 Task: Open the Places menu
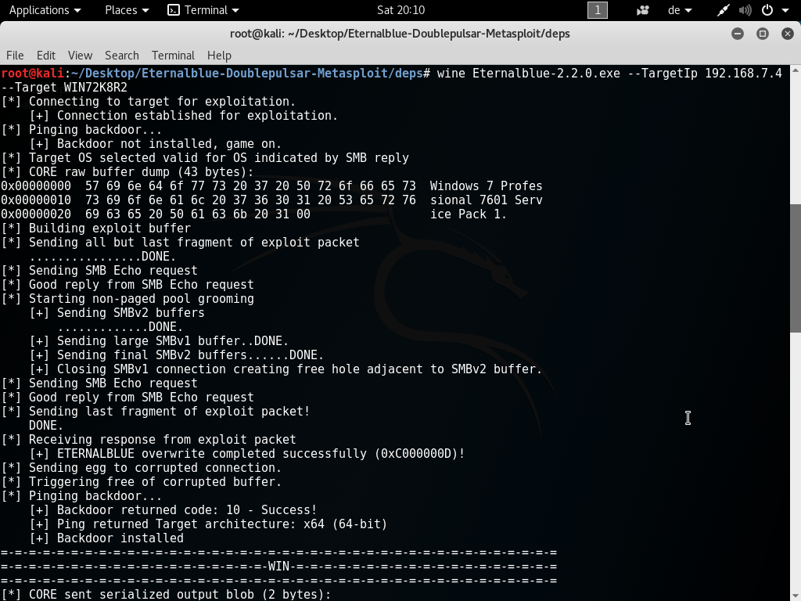(127, 10)
